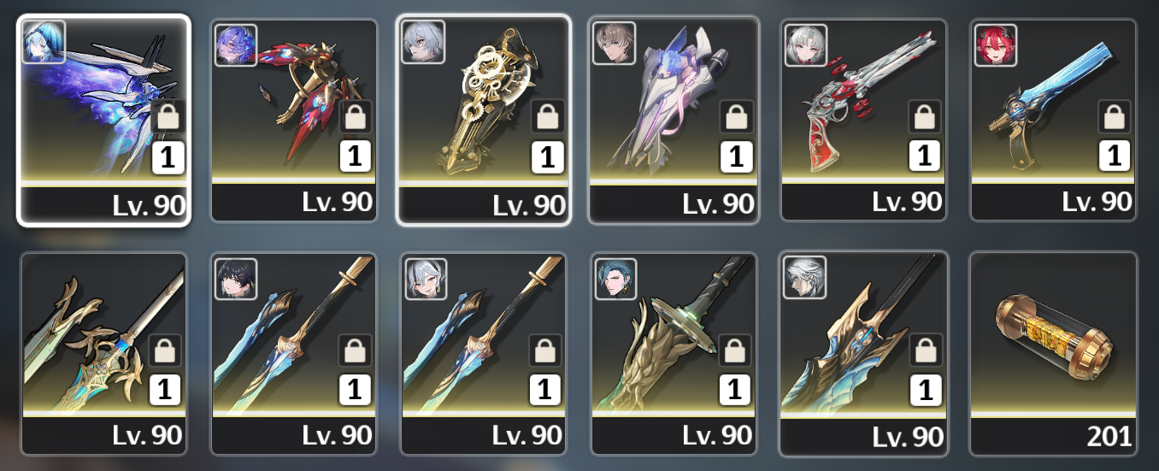Select the red and gold gauntlets card
This screenshot has height=471, width=1159.
[294, 120]
